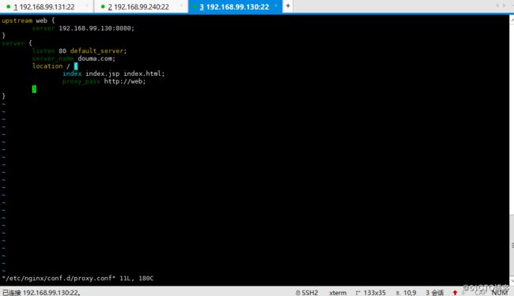Click the SSH2 protocol indicator in status bar
This screenshot has width=514, height=296.
coord(307,292)
